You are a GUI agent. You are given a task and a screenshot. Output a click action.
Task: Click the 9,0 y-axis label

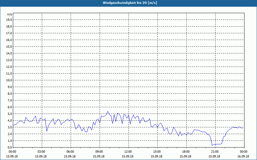(x=10, y=87)
